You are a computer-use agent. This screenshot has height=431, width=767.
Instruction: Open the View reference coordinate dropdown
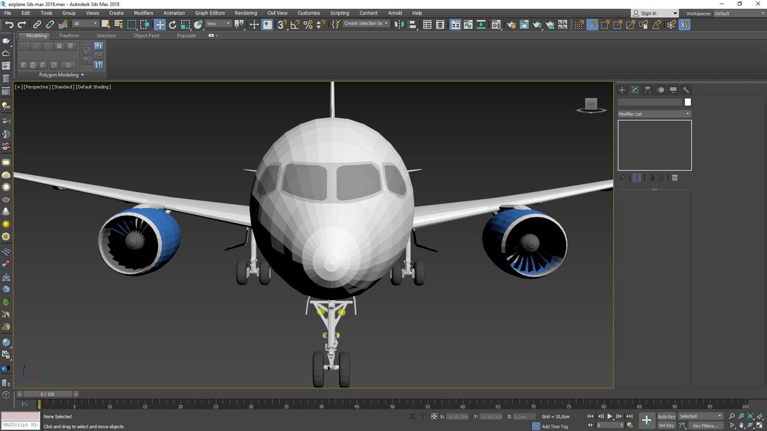coord(218,24)
